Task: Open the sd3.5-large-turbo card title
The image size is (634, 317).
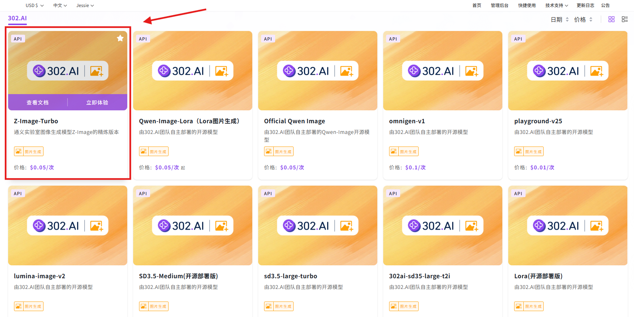Action: coord(291,276)
